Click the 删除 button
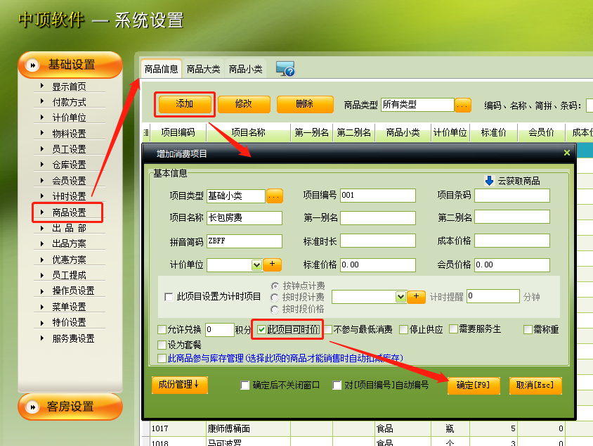Image resolution: width=593 pixels, height=446 pixels. click(x=305, y=103)
